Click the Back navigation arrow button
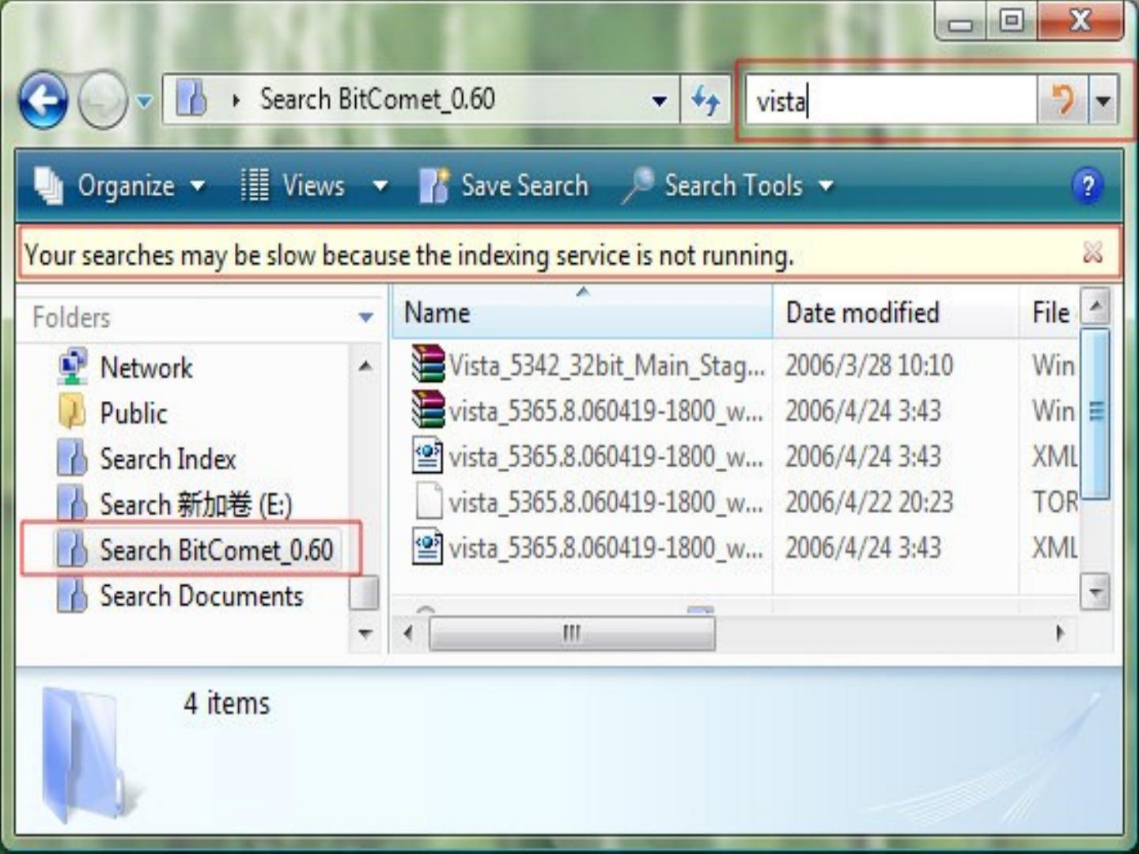The height and width of the screenshot is (854, 1139). click(44, 100)
